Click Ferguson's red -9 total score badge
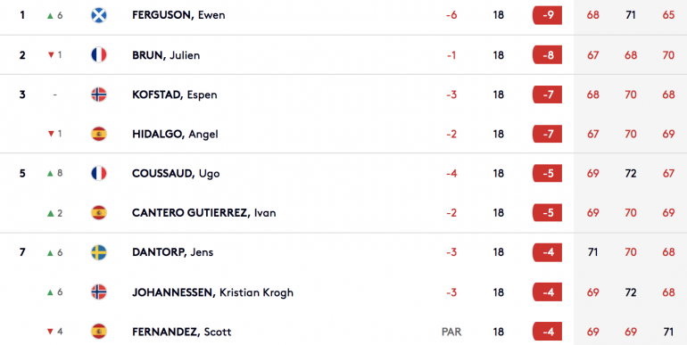The image size is (687, 345). (547, 15)
